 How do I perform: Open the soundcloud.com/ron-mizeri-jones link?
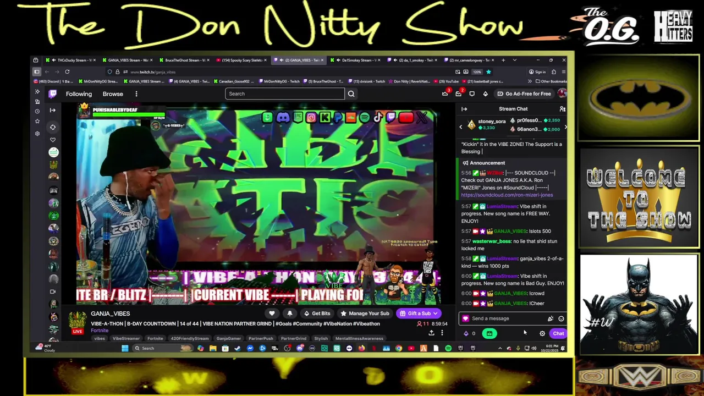pyautogui.click(x=507, y=195)
